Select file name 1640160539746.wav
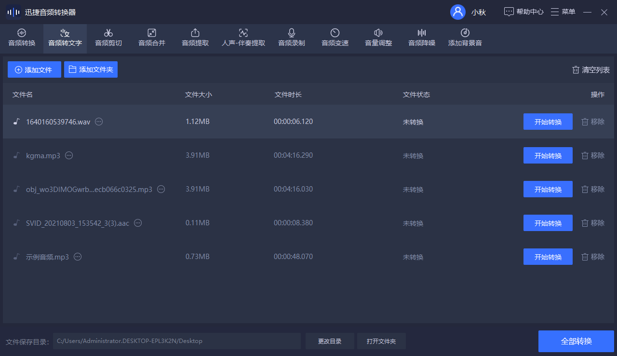Screen dimensions: 617x356 (x=58, y=122)
